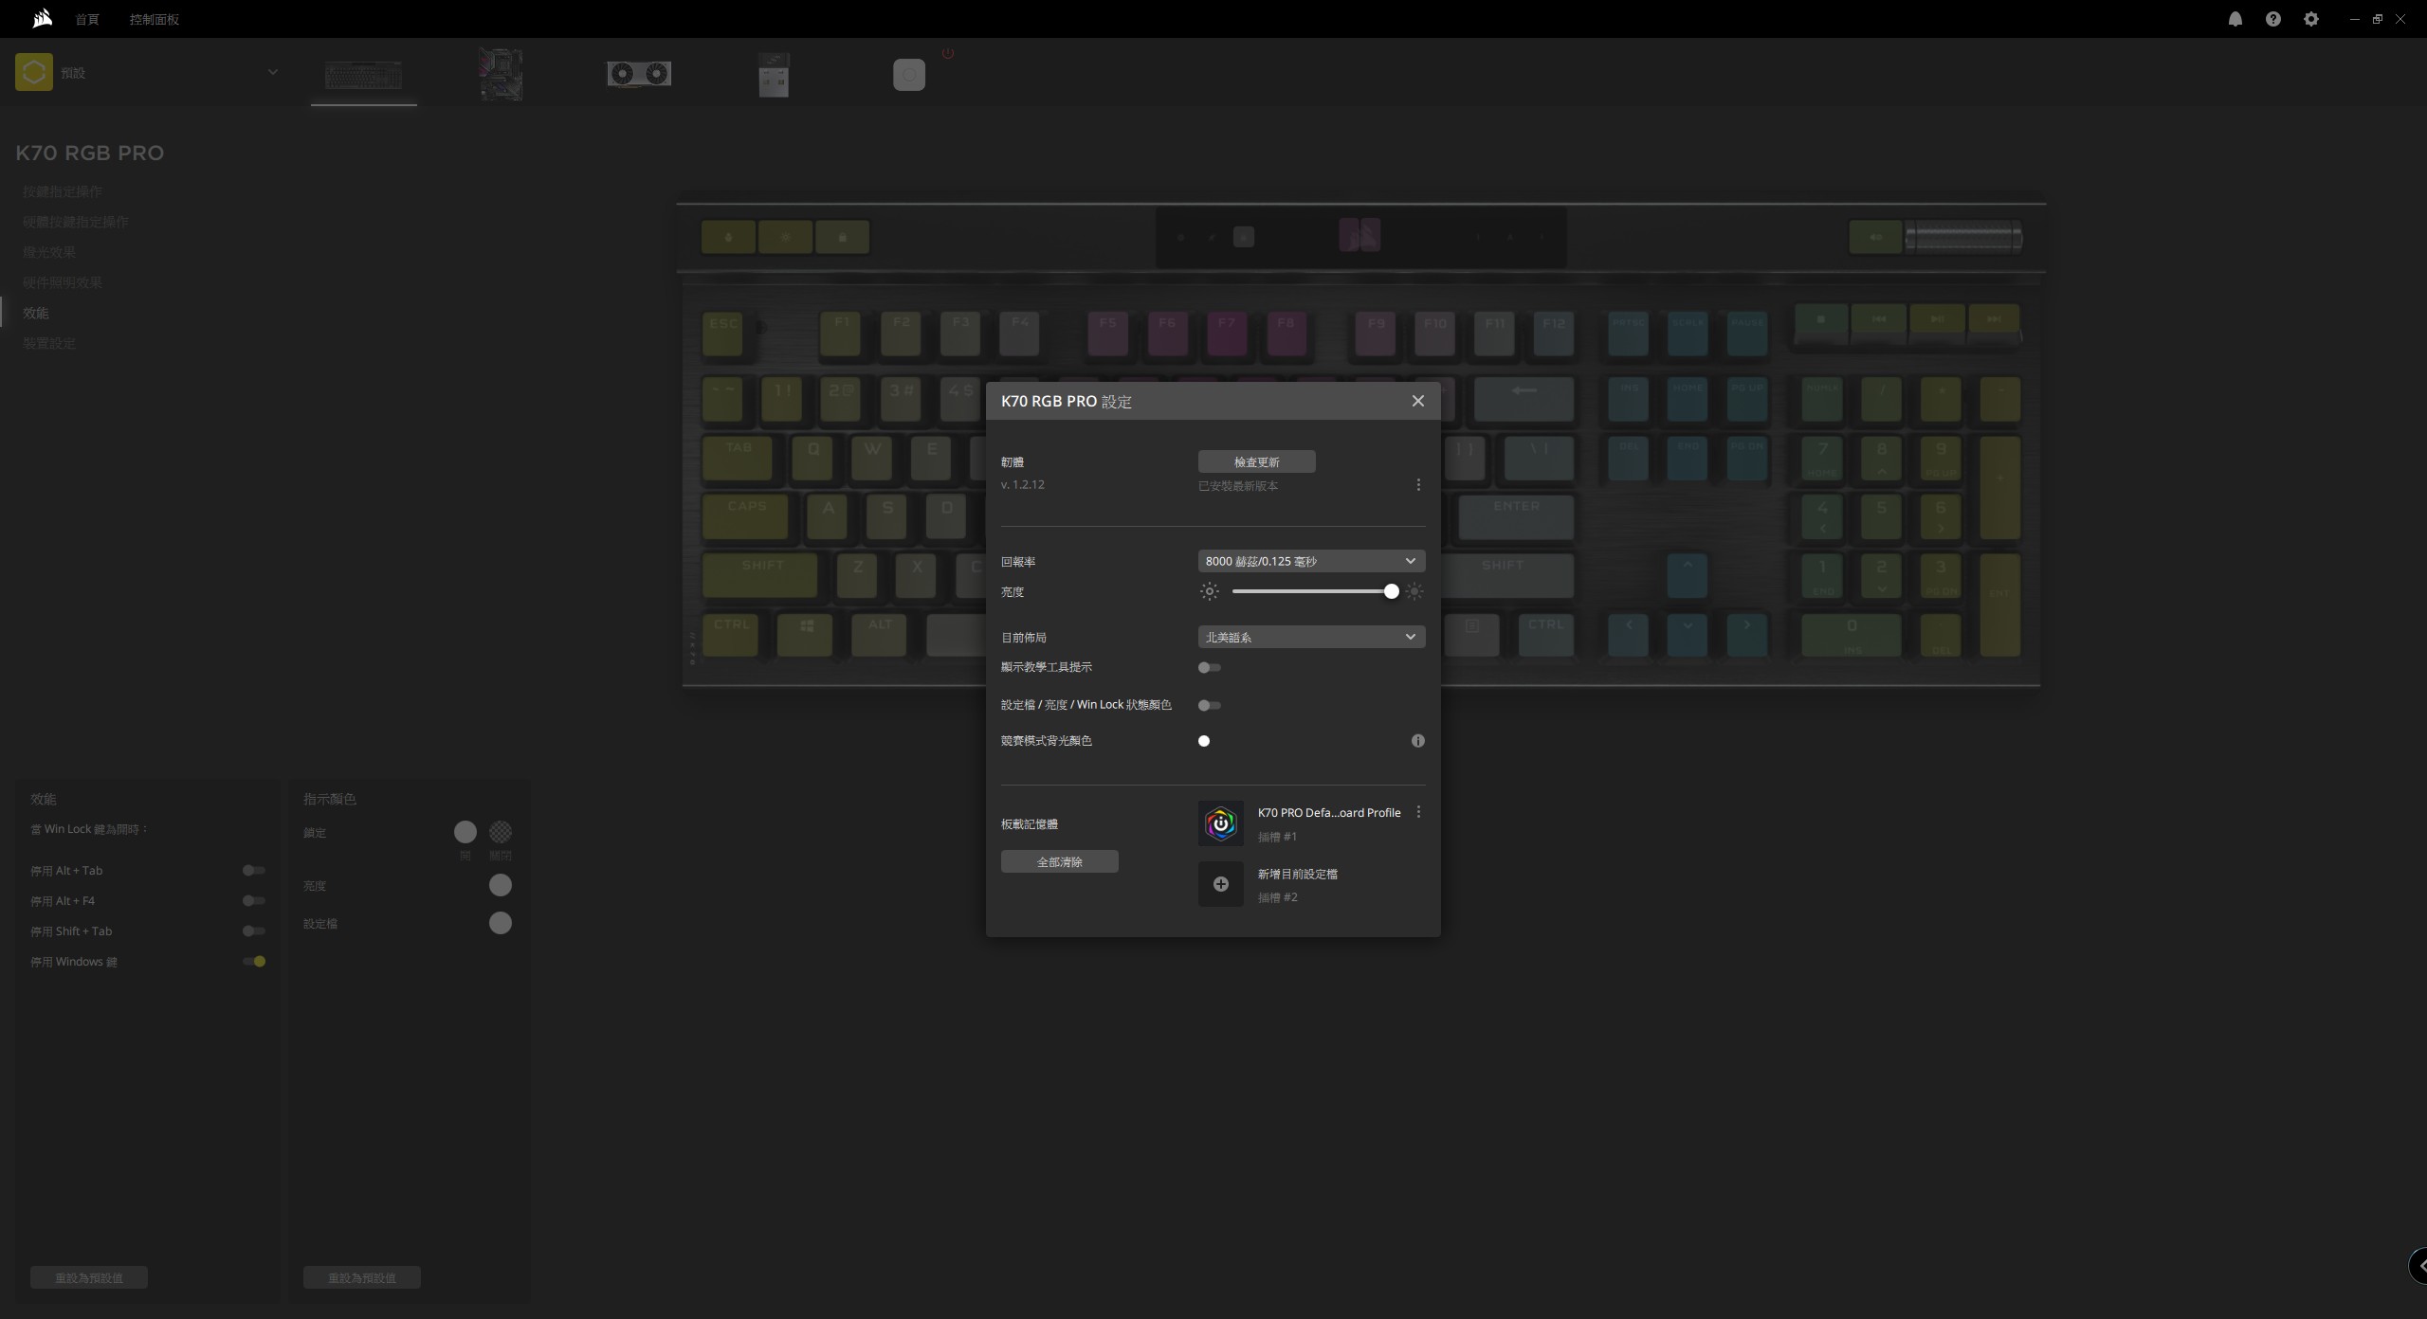Screen dimensions: 2427x1319
Task: Select the motherboard device thumbnail
Action: tap(502, 75)
